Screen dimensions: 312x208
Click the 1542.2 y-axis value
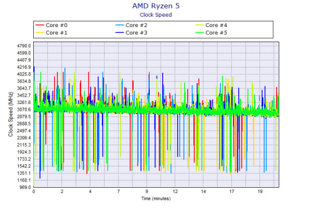(x=24, y=166)
